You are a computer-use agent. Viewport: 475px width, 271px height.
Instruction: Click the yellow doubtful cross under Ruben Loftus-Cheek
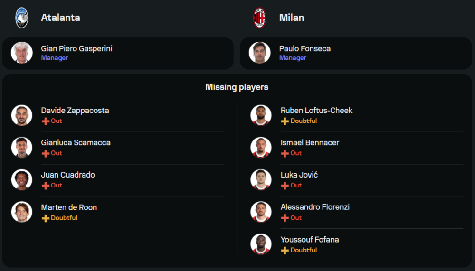(x=285, y=121)
